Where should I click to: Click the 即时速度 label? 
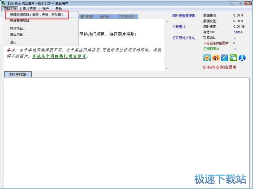point(210,27)
